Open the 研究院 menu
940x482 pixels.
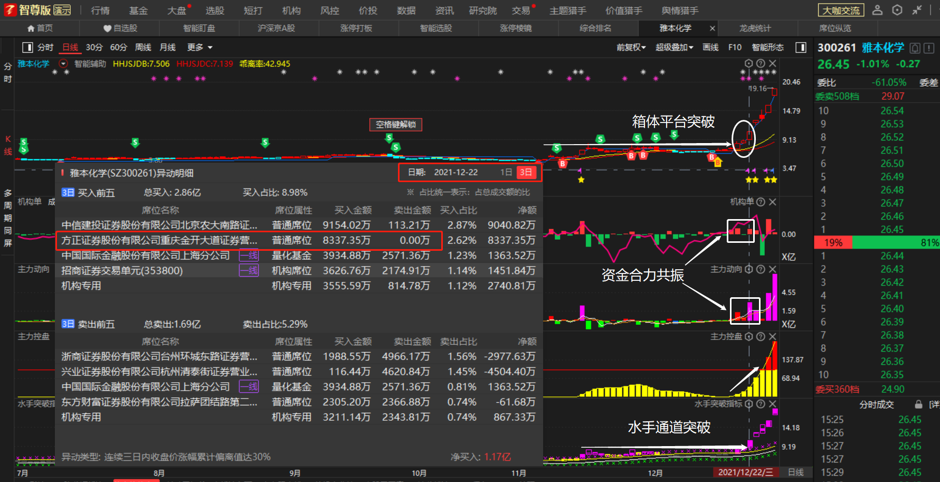click(x=483, y=11)
